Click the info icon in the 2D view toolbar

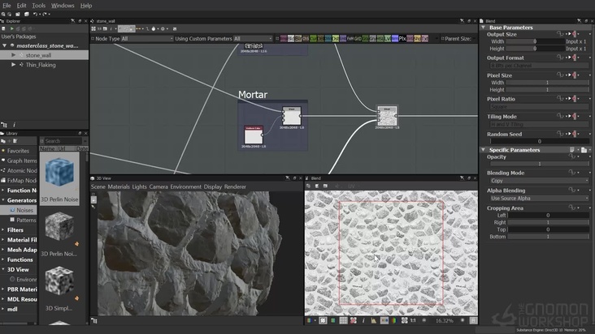tap(363, 320)
